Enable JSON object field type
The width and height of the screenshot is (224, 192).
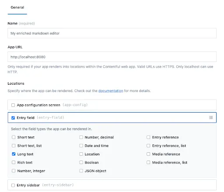click(x=81, y=171)
